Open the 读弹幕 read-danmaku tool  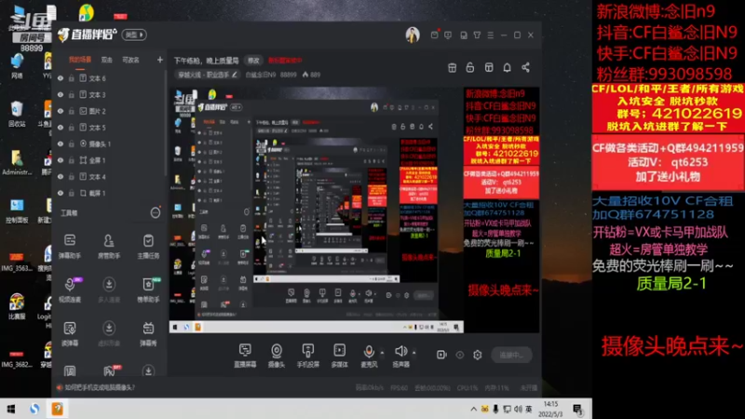click(70, 333)
